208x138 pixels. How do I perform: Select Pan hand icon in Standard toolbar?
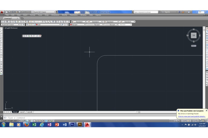[43, 22]
